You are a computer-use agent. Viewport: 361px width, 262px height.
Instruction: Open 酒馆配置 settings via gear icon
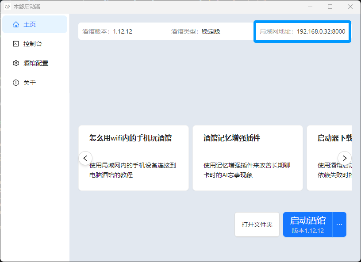(16, 63)
